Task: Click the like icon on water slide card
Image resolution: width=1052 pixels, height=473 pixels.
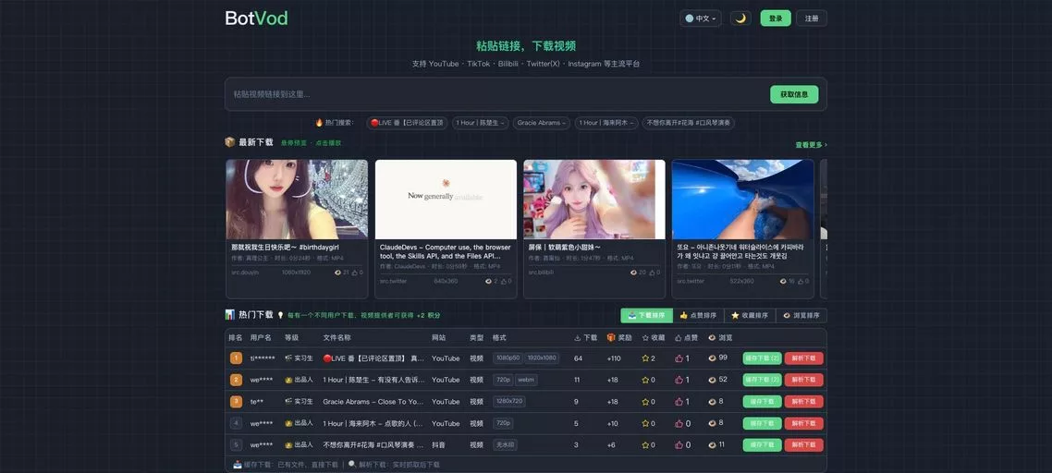Action: 801,281
